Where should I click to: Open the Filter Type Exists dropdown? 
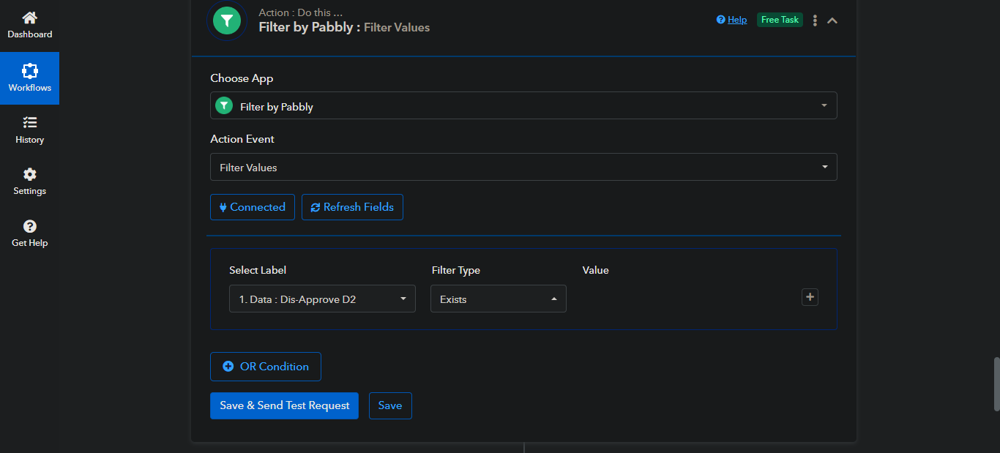click(x=499, y=299)
